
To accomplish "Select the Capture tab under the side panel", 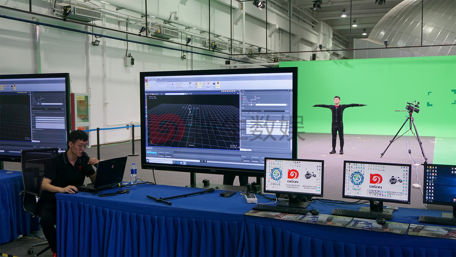I will [243, 150].
